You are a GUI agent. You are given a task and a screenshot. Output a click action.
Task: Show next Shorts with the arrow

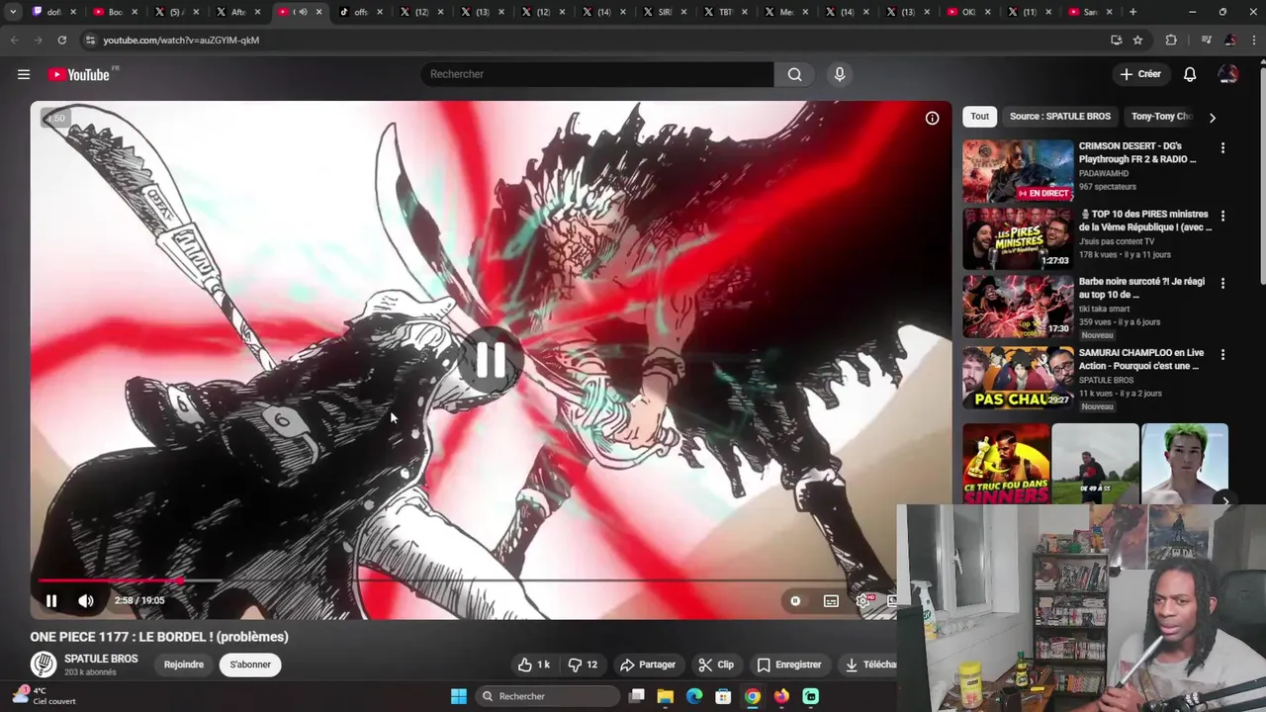[x=1225, y=501]
